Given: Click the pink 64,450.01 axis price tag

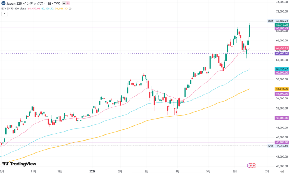Looking at the screenshot, I should (x=281, y=48).
